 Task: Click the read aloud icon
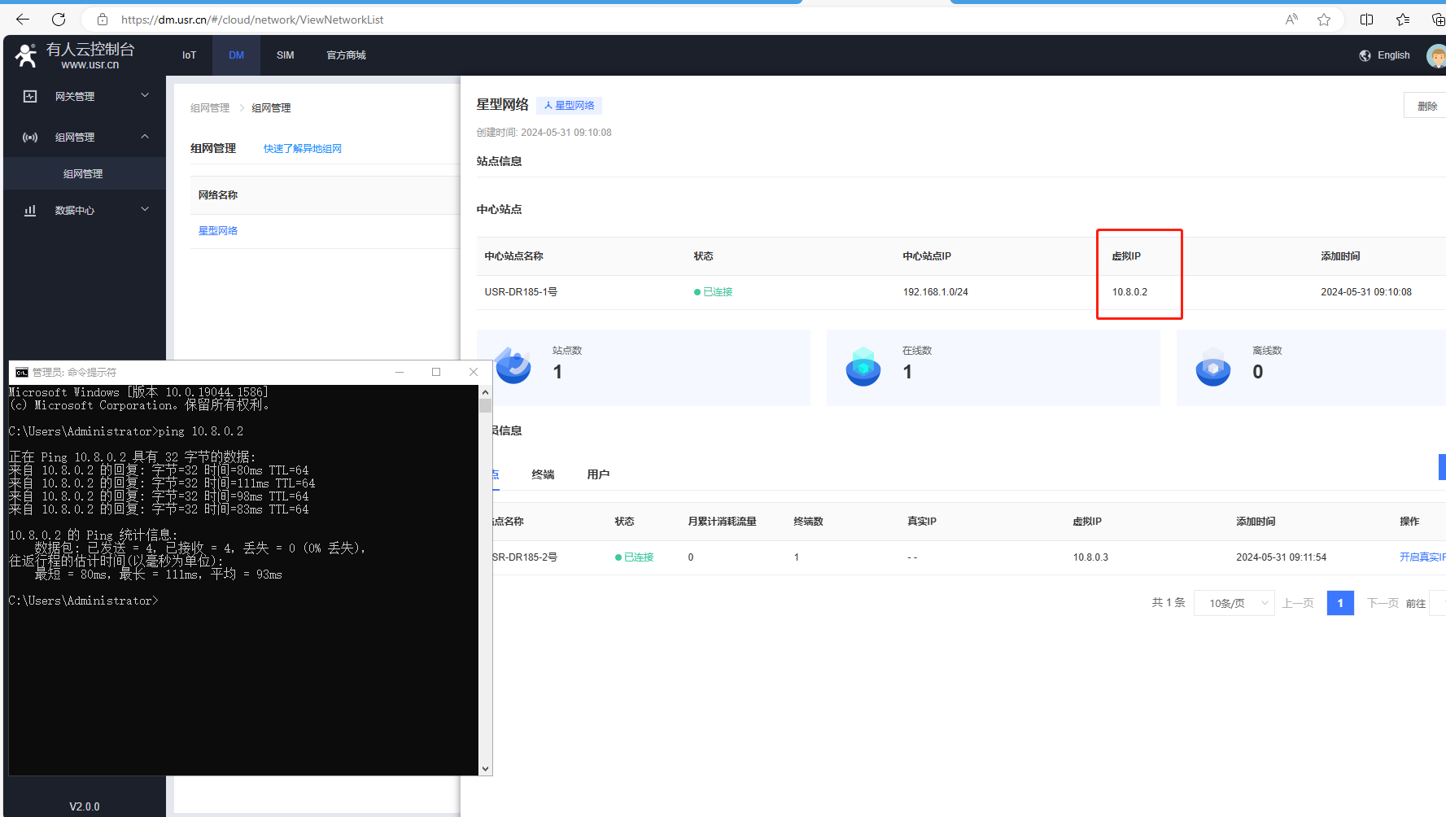[1291, 20]
